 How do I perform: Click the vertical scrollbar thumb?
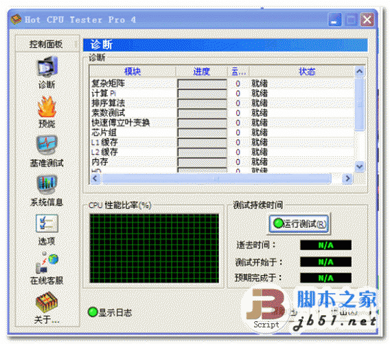coord(360,104)
